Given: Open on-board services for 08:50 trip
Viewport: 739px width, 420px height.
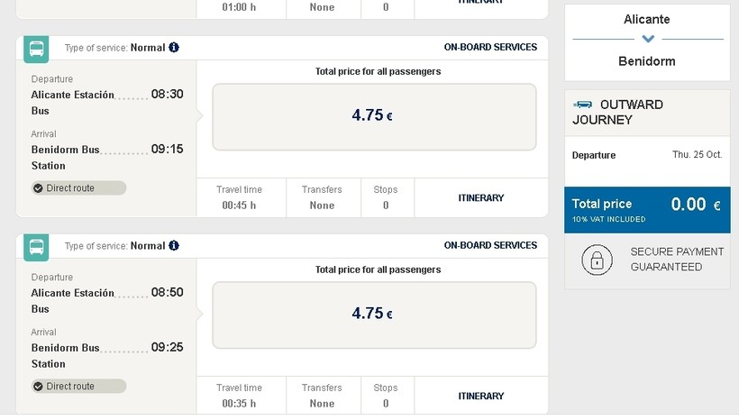Looking at the screenshot, I should [490, 245].
